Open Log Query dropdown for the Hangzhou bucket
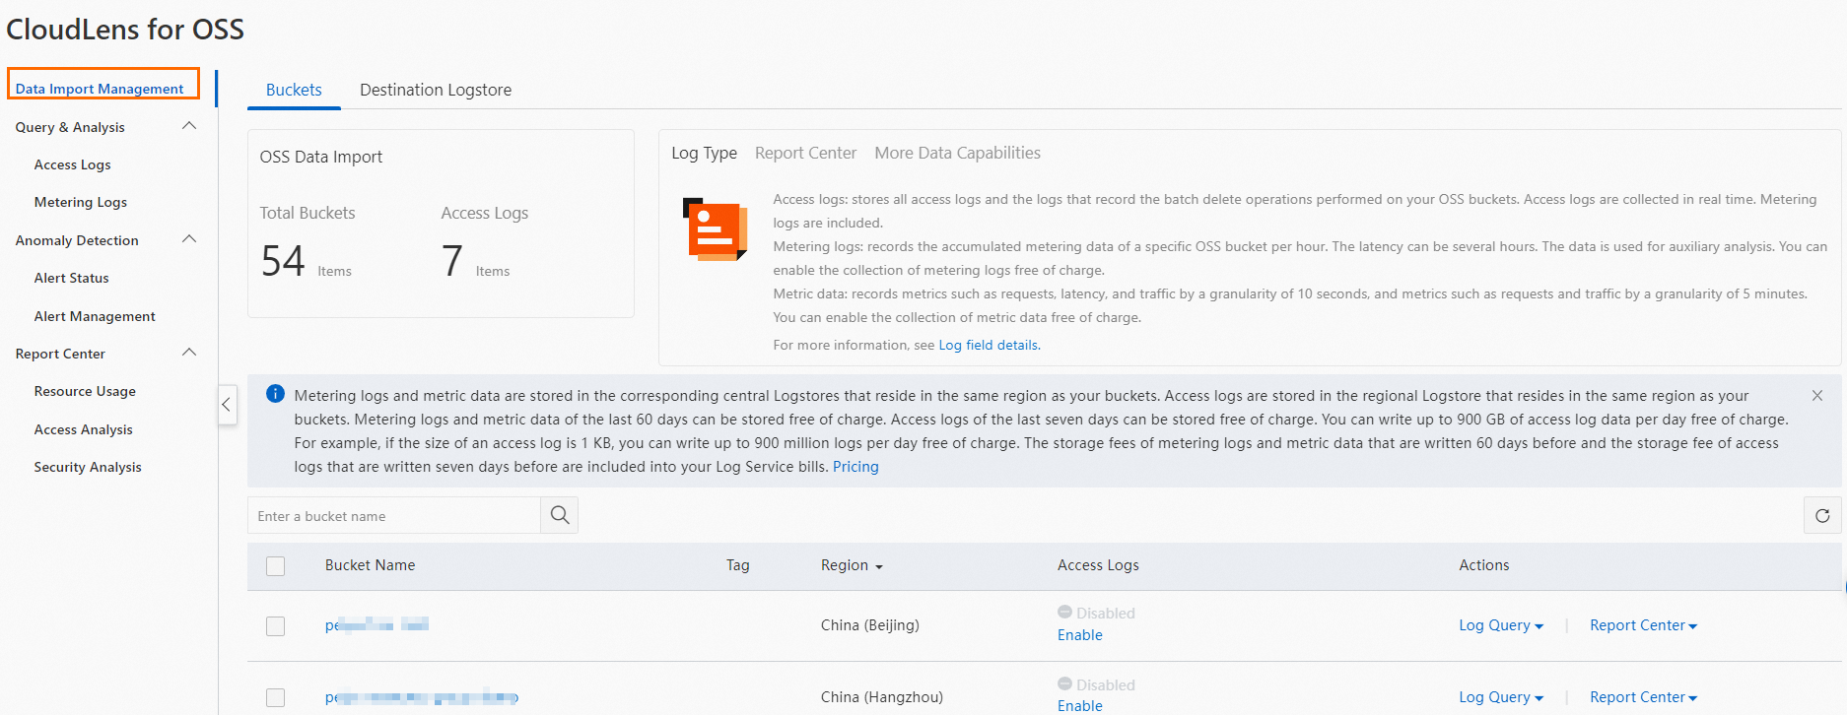Screen dimensions: 1847x715 click(x=1501, y=697)
